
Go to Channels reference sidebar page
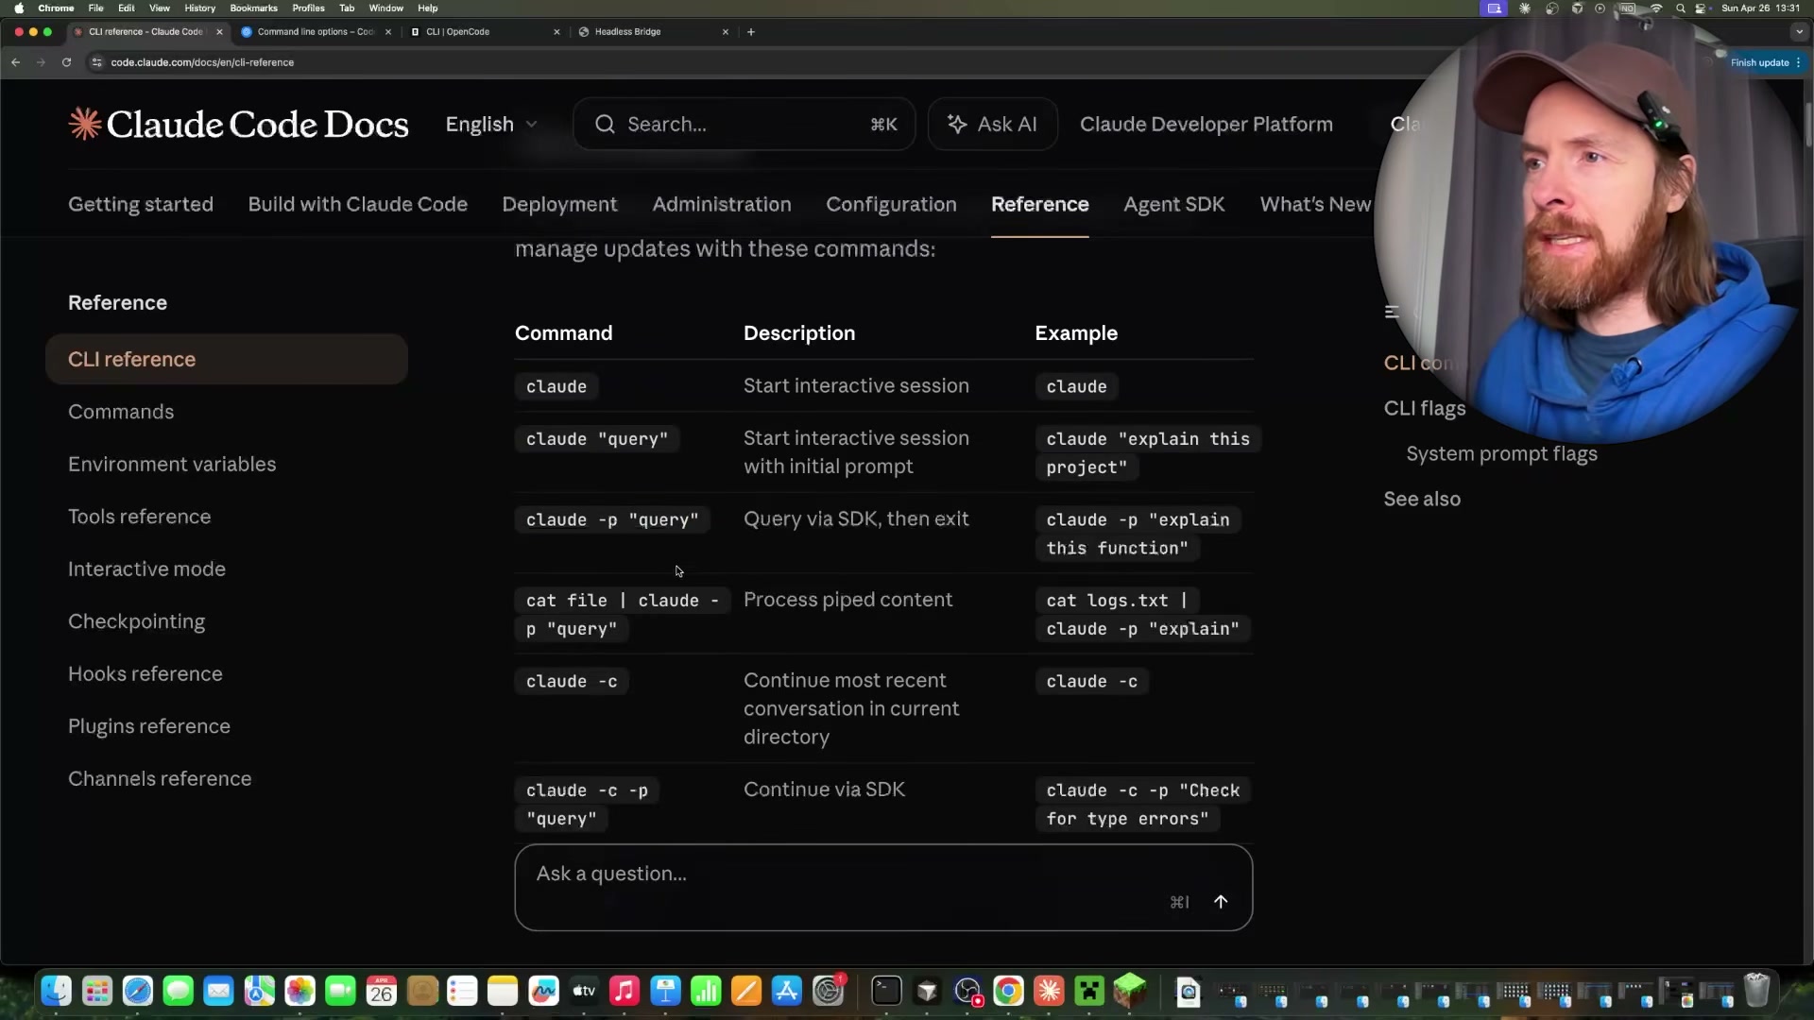click(x=160, y=778)
